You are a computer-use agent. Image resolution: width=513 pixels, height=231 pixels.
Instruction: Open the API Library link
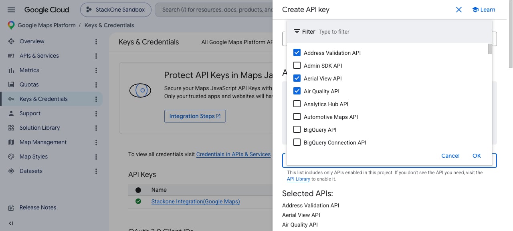[299, 179]
